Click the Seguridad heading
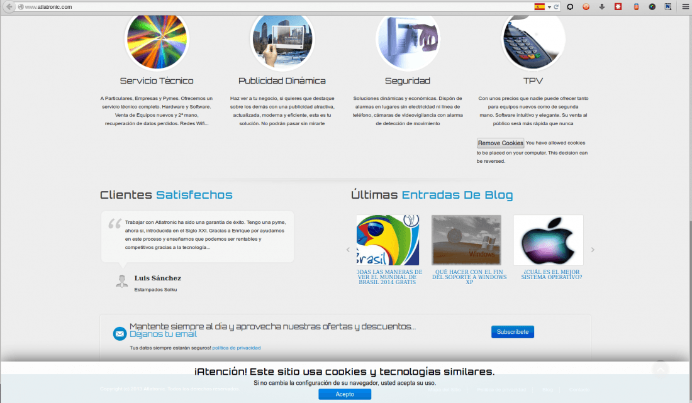Image resolution: width=692 pixels, height=403 pixels. coord(408,80)
